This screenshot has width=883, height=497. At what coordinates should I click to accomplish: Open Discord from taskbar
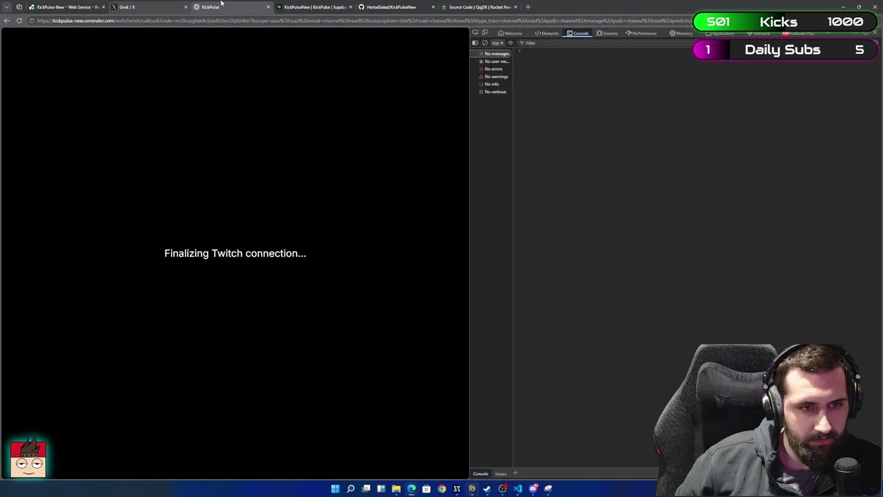coord(533,489)
